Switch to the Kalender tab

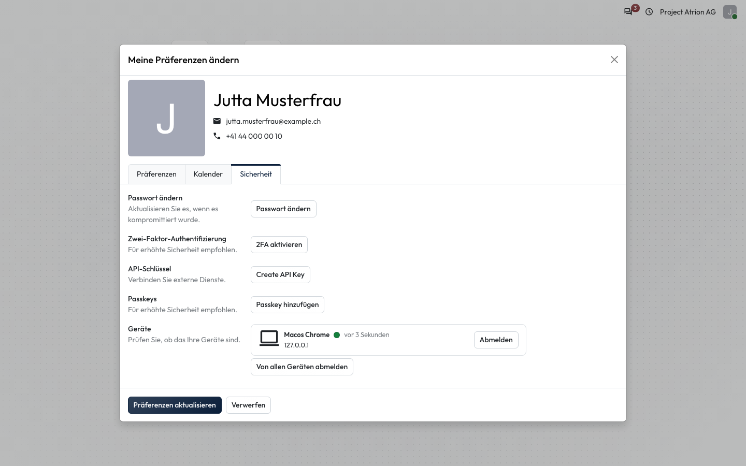tap(208, 174)
